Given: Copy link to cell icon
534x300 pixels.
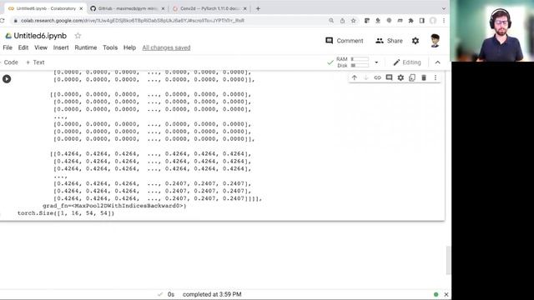Looking at the screenshot, I should tap(377, 77).
